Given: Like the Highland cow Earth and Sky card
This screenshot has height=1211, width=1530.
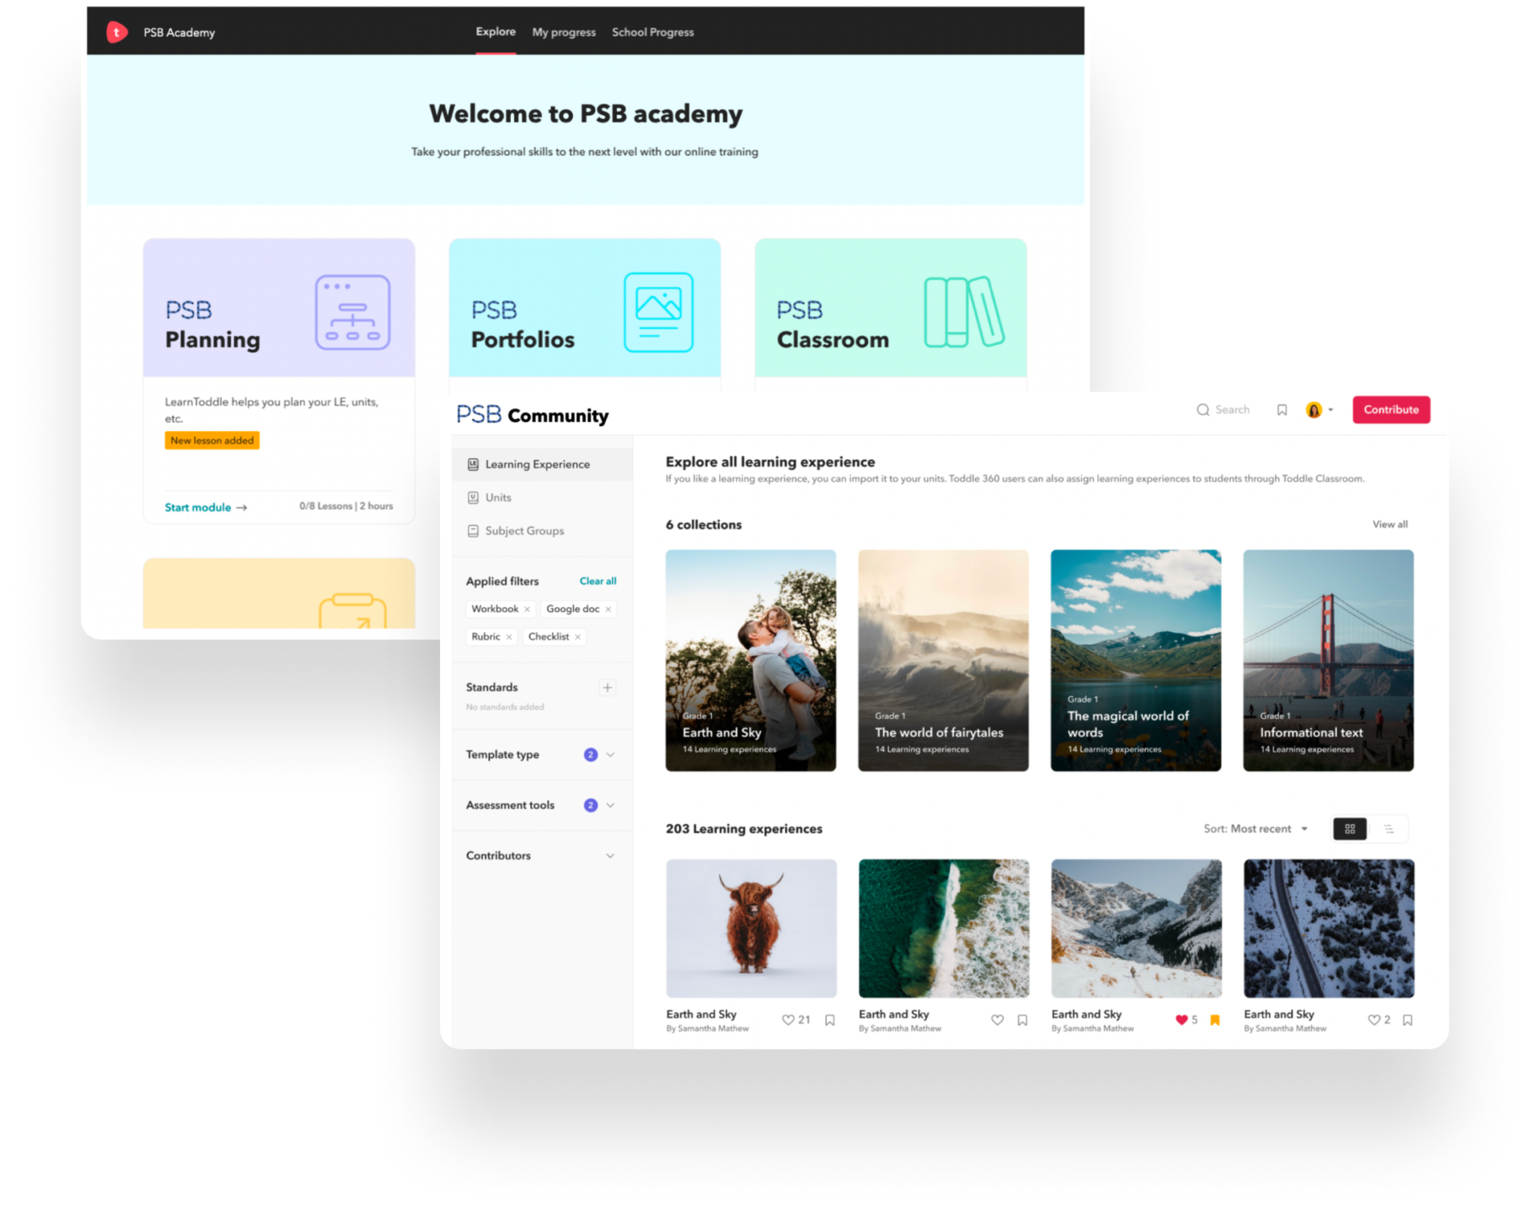Looking at the screenshot, I should [x=787, y=1020].
